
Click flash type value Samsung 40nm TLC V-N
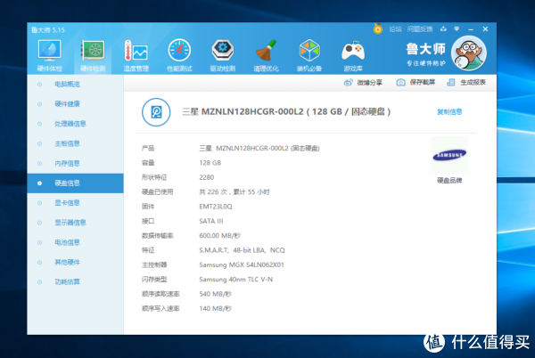[235, 280]
